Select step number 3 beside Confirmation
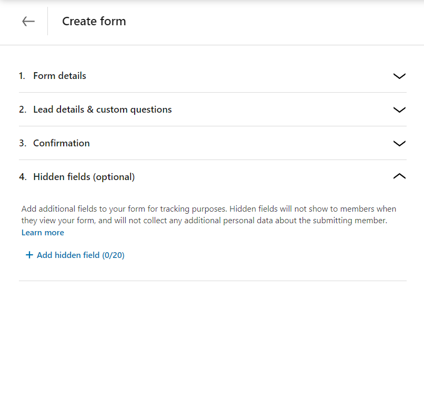 (x=23, y=143)
